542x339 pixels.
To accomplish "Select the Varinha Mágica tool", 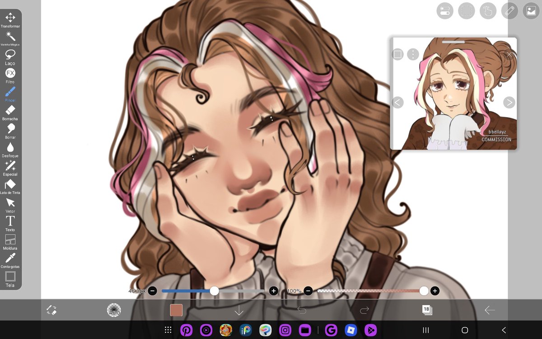I will [10, 39].
